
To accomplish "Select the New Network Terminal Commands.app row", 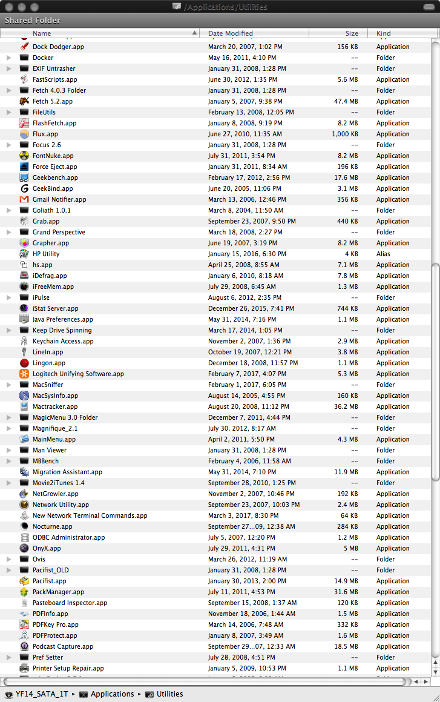I will 215,515.
